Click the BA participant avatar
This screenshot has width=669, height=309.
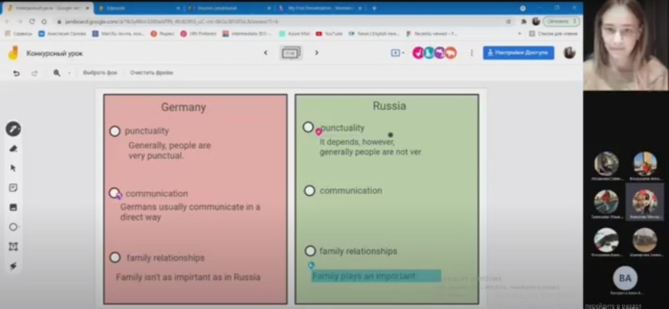pyautogui.click(x=625, y=278)
